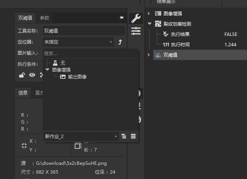This screenshot has height=179, width=247.
Task: Open the 新作业_2 job dropdown
Action: click(x=81, y=136)
